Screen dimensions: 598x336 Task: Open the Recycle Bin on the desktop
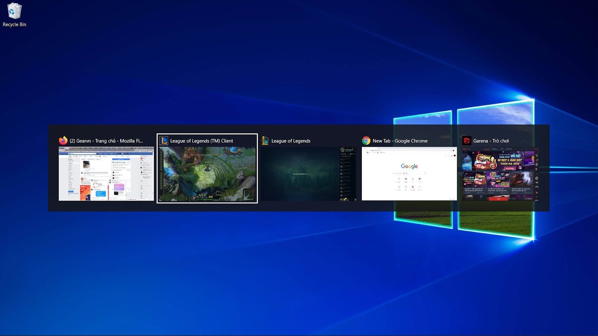14,12
